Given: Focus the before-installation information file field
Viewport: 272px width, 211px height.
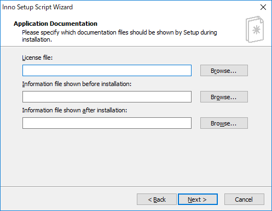Looking at the screenshot, I should [x=107, y=96].
